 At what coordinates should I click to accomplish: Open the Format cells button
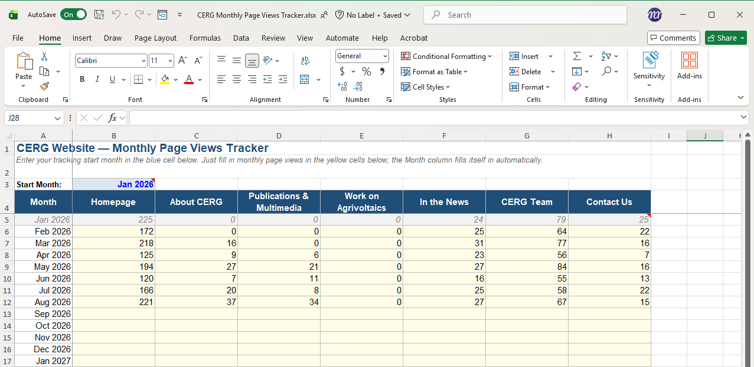(530, 87)
